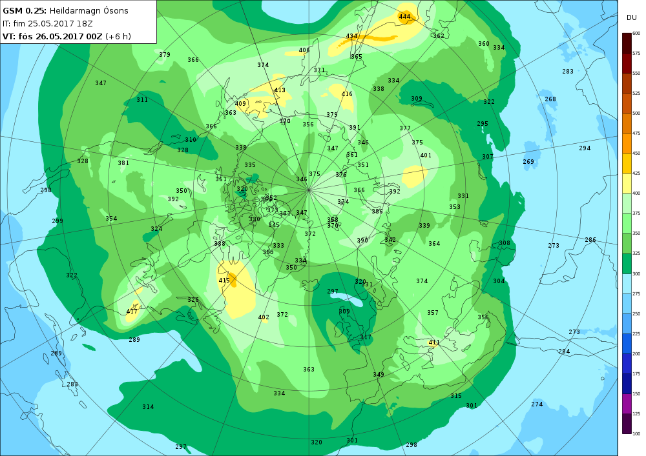Click the 326 value label

tap(193, 300)
